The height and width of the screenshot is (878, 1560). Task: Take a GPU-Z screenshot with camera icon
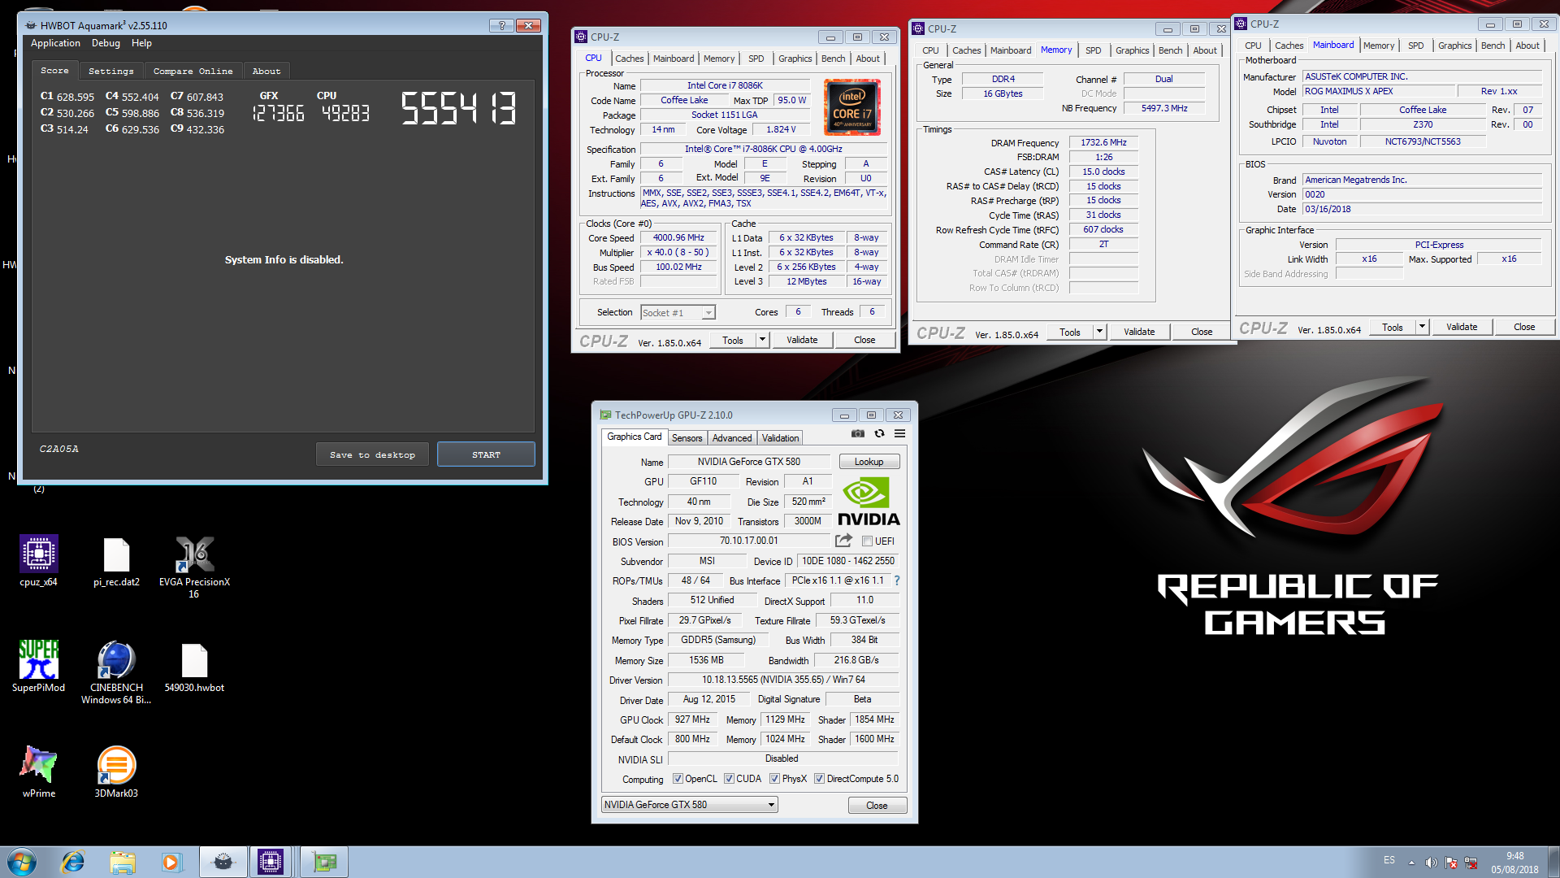click(x=858, y=433)
